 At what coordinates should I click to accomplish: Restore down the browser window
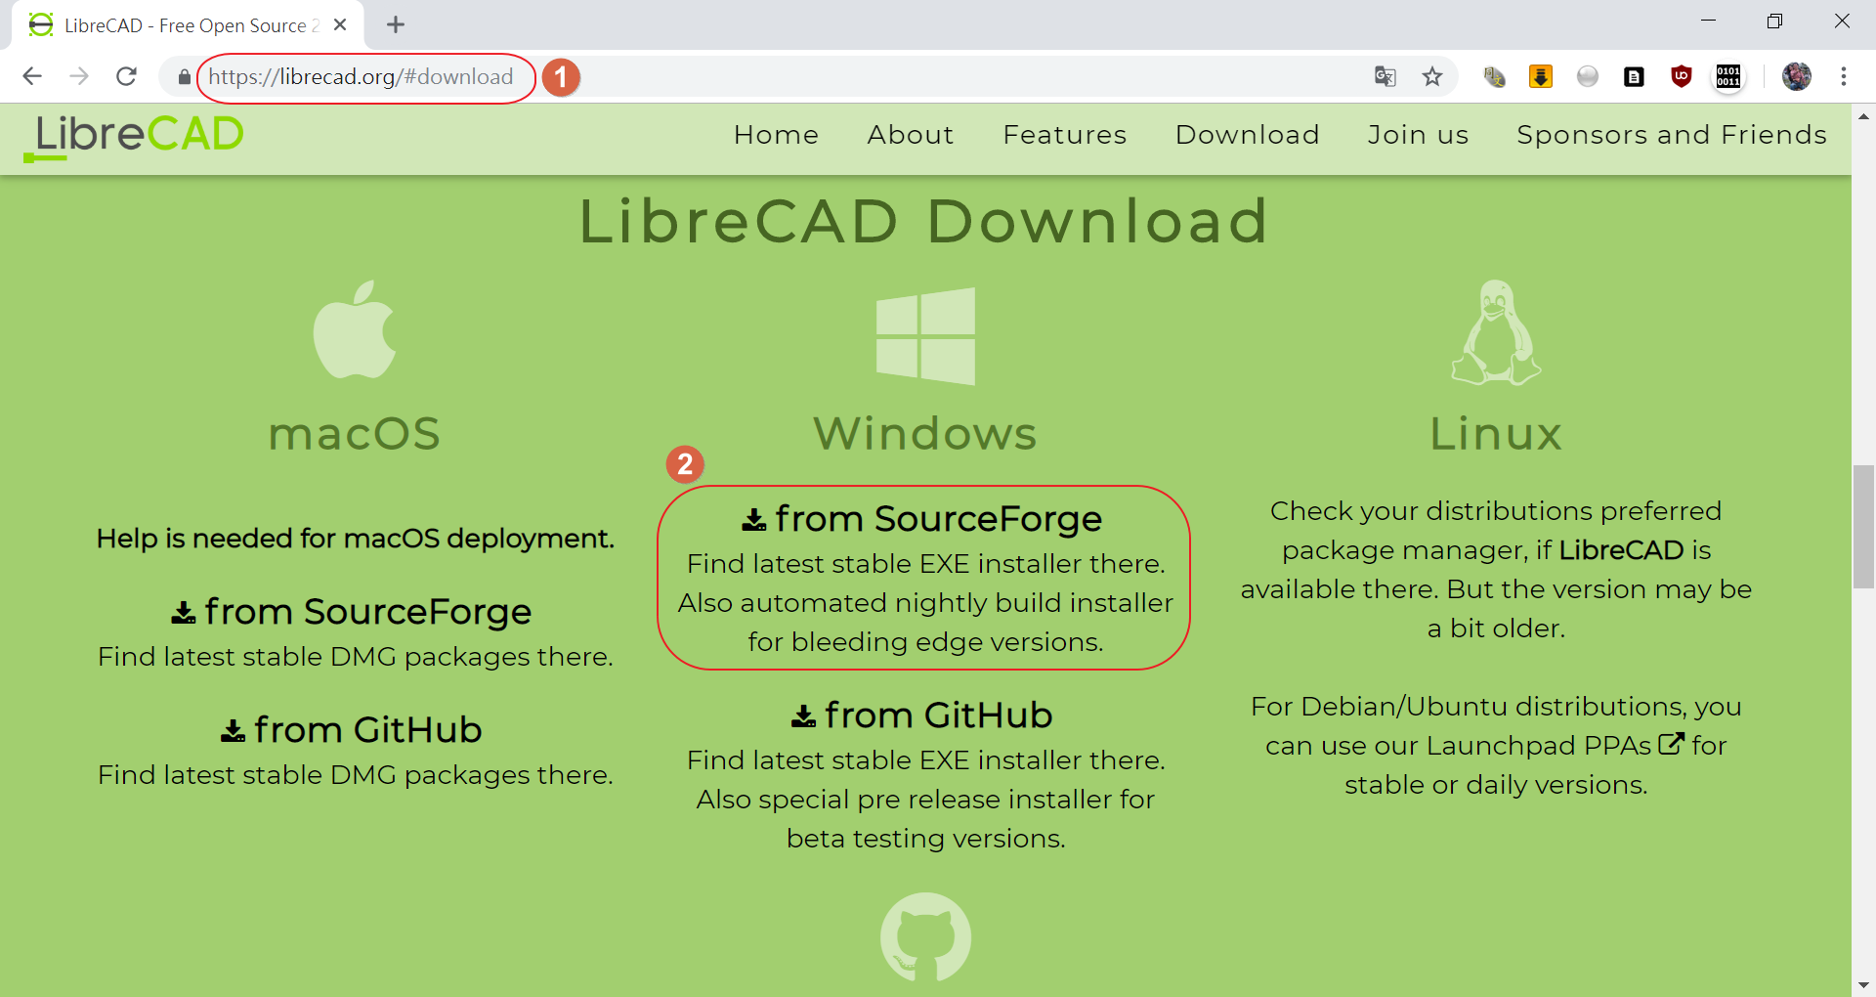tap(1774, 22)
